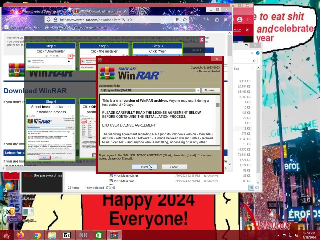320x240 pixels.
Task: Click the Browse... button for the destination folder
Action: tap(211, 90)
